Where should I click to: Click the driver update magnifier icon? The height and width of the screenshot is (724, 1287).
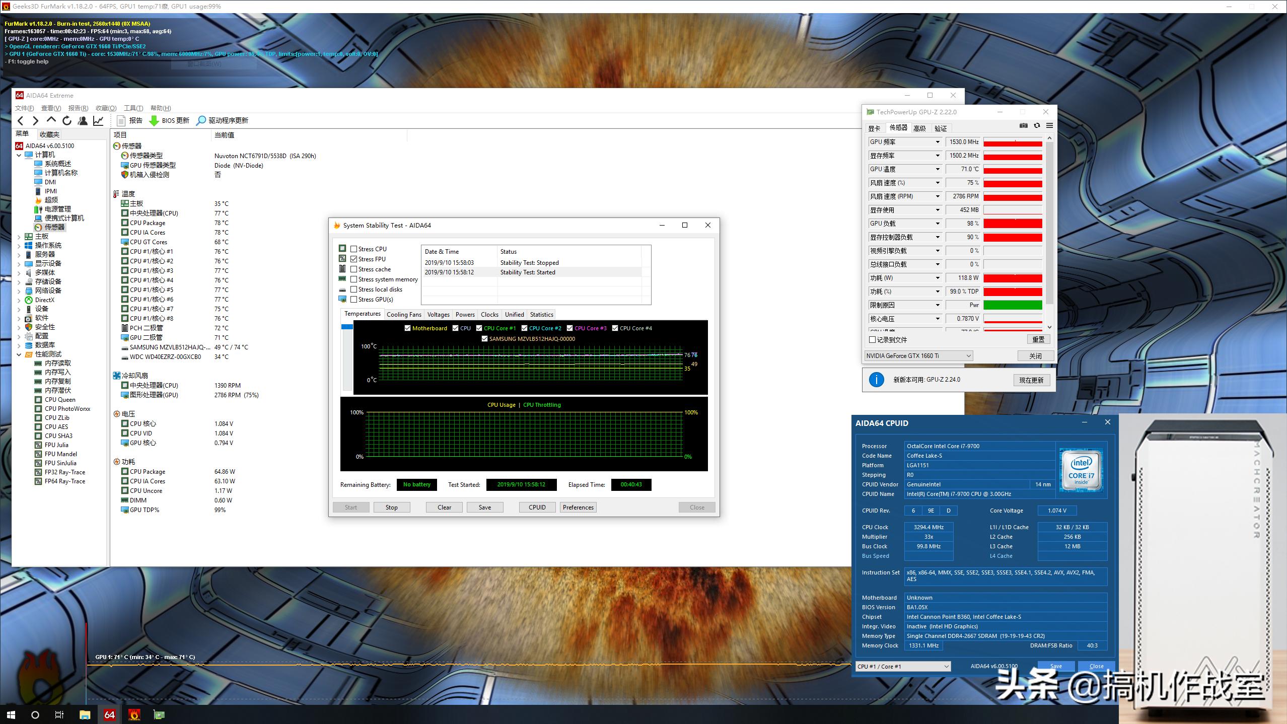tap(201, 120)
